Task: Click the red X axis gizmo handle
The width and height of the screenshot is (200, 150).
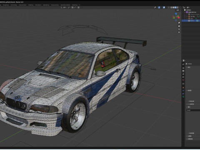Action: point(179,17)
